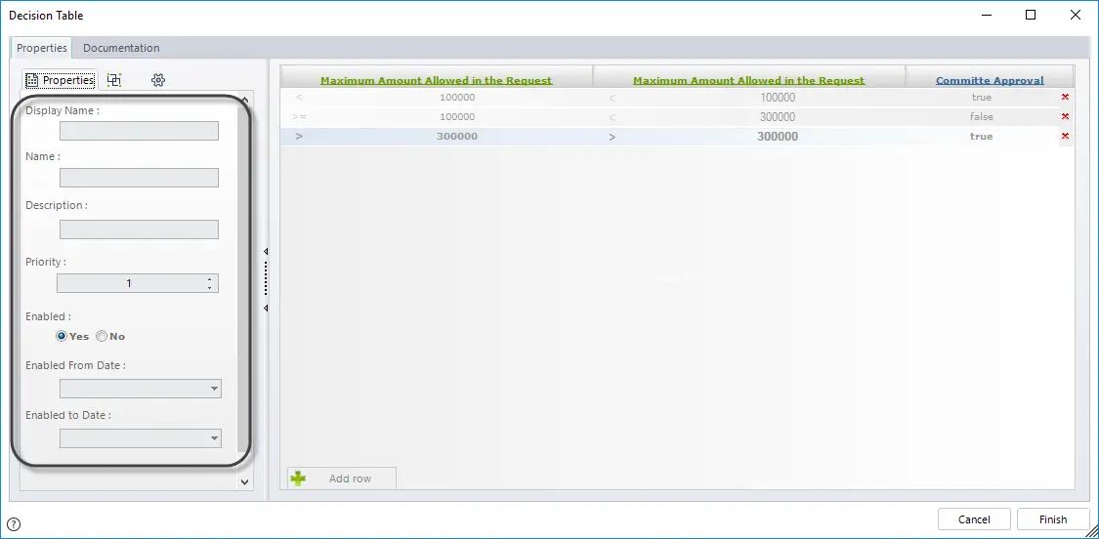Select the bold 300000 in first column
Screen dimensions: 1099x539
click(457, 136)
